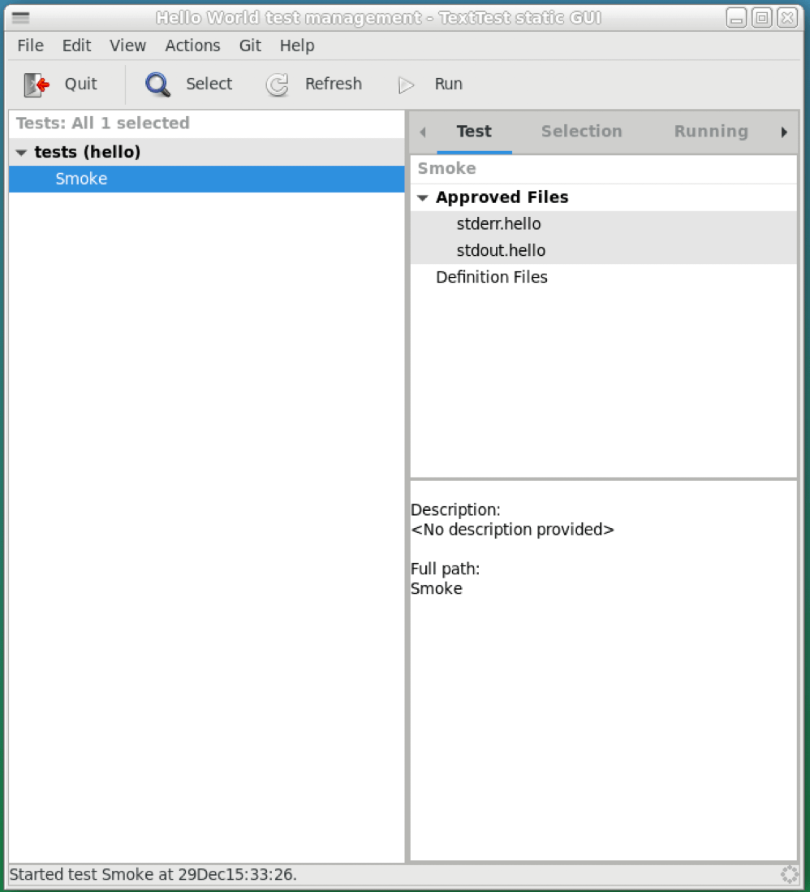Switch to the Test tab

474,132
